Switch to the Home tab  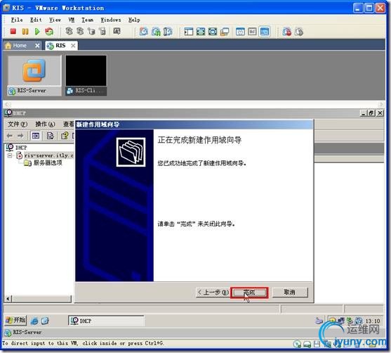20,46
